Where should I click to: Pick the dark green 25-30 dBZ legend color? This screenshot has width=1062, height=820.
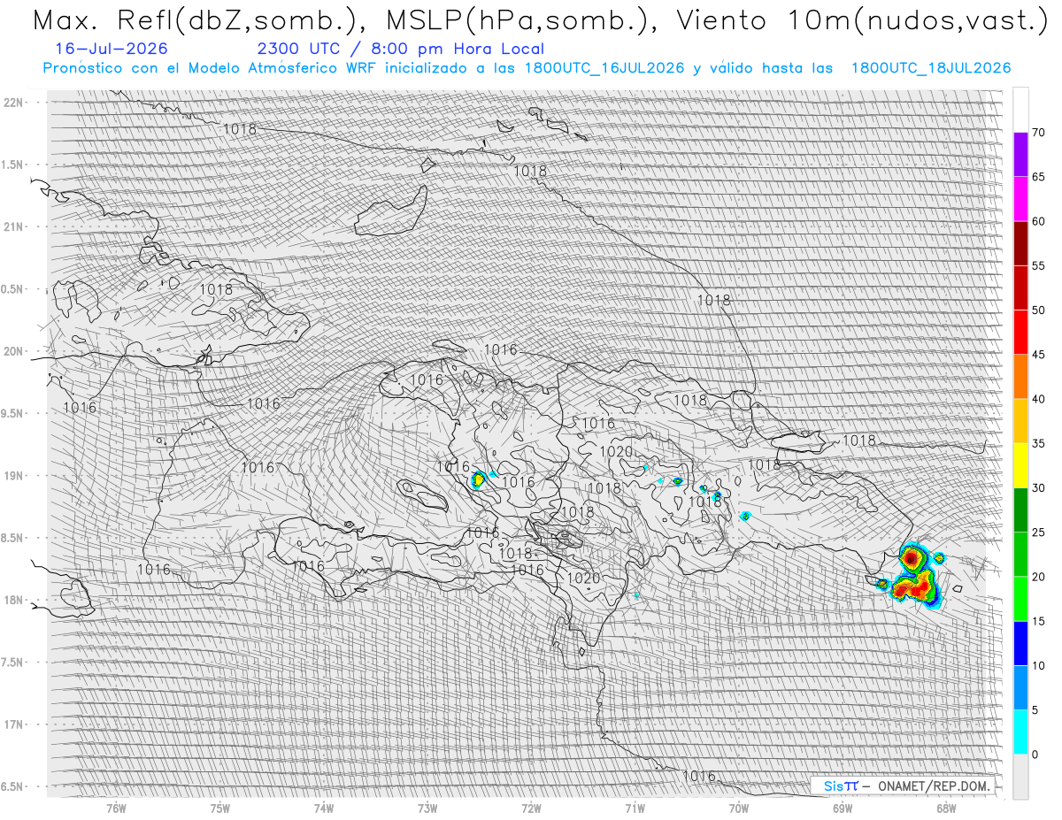pyautogui.click(x=1020, y=510)
